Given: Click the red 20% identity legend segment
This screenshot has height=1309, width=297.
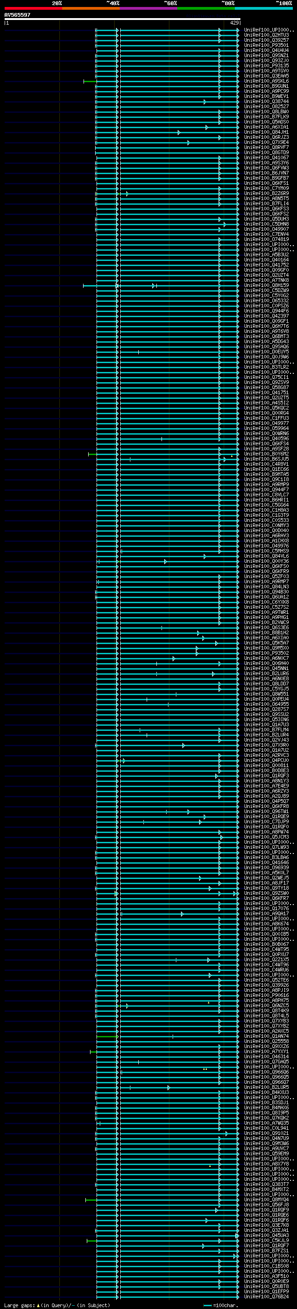Looking at the screenshot, I should [x=33, y=8].
